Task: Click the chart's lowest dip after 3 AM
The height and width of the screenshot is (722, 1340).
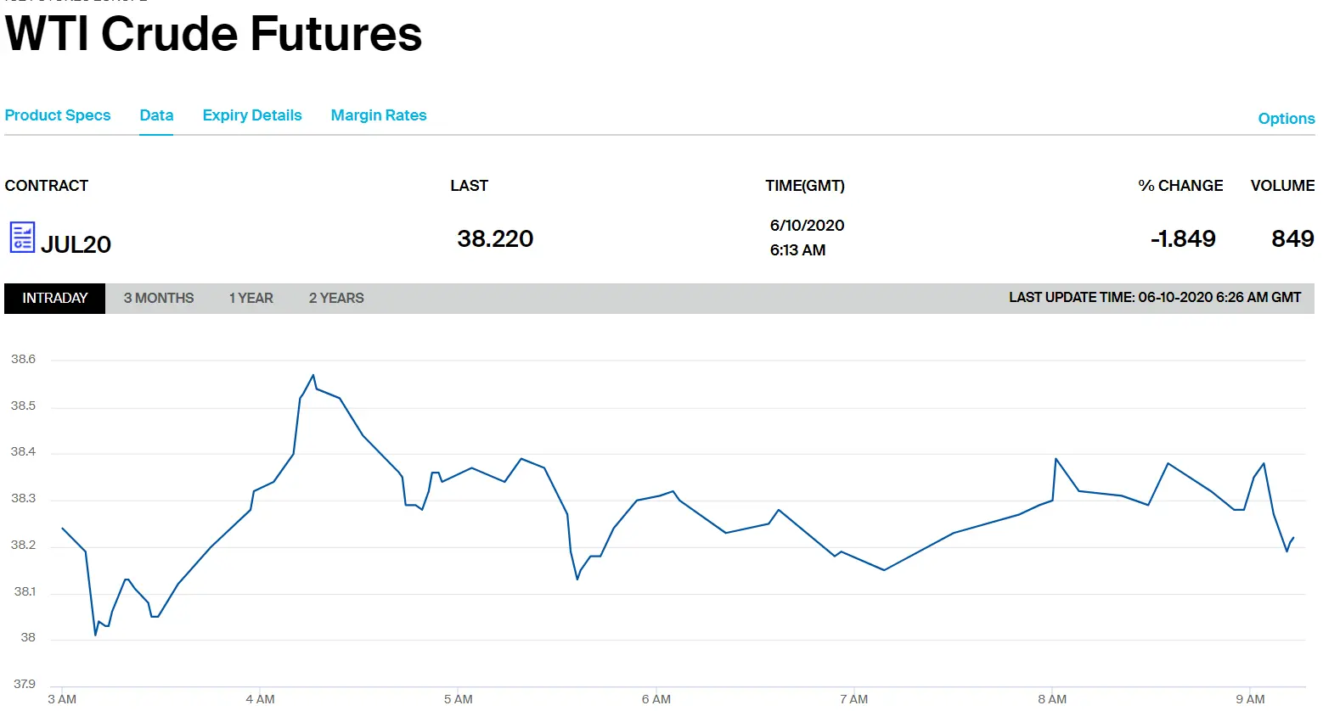Action: [x=96, y=634]
